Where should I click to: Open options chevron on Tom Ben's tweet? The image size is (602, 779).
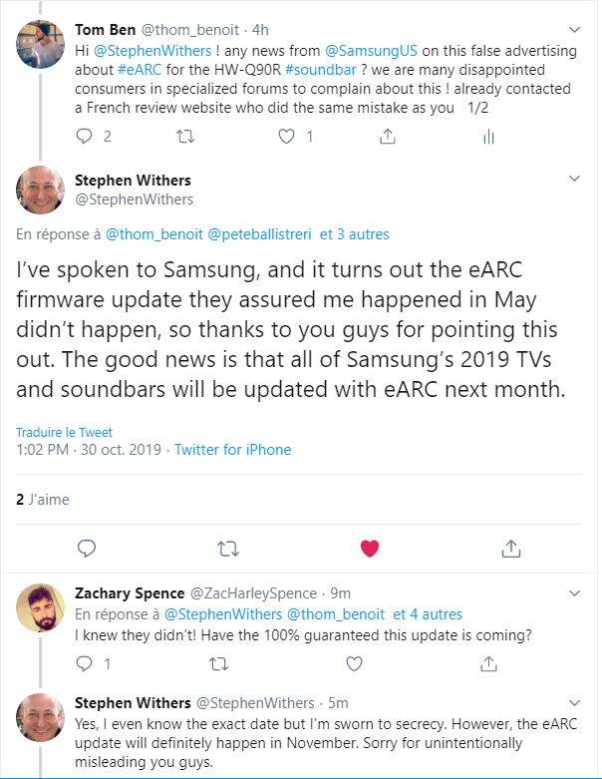(574, 29)
